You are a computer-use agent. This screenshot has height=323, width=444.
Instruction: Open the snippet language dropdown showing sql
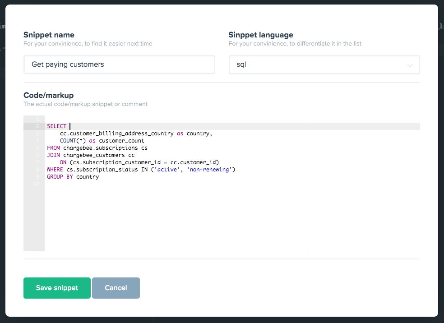click(x=324, y=65)
